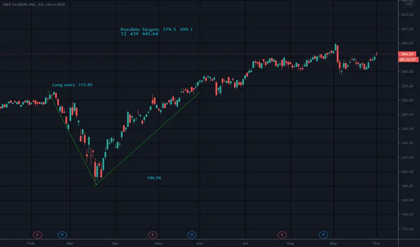Select the ascending green dotted trend line
The width and height of the screenshot is (420, 247).
coord(147,139)
